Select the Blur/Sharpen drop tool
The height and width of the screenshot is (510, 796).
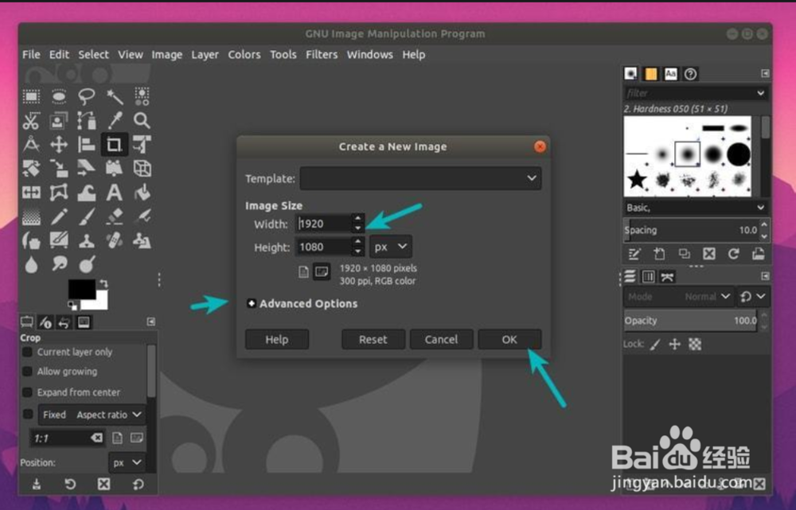tap(32, 264)
